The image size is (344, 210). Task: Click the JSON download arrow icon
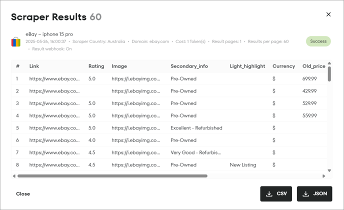pyautogui.click(x=305, y=194)
